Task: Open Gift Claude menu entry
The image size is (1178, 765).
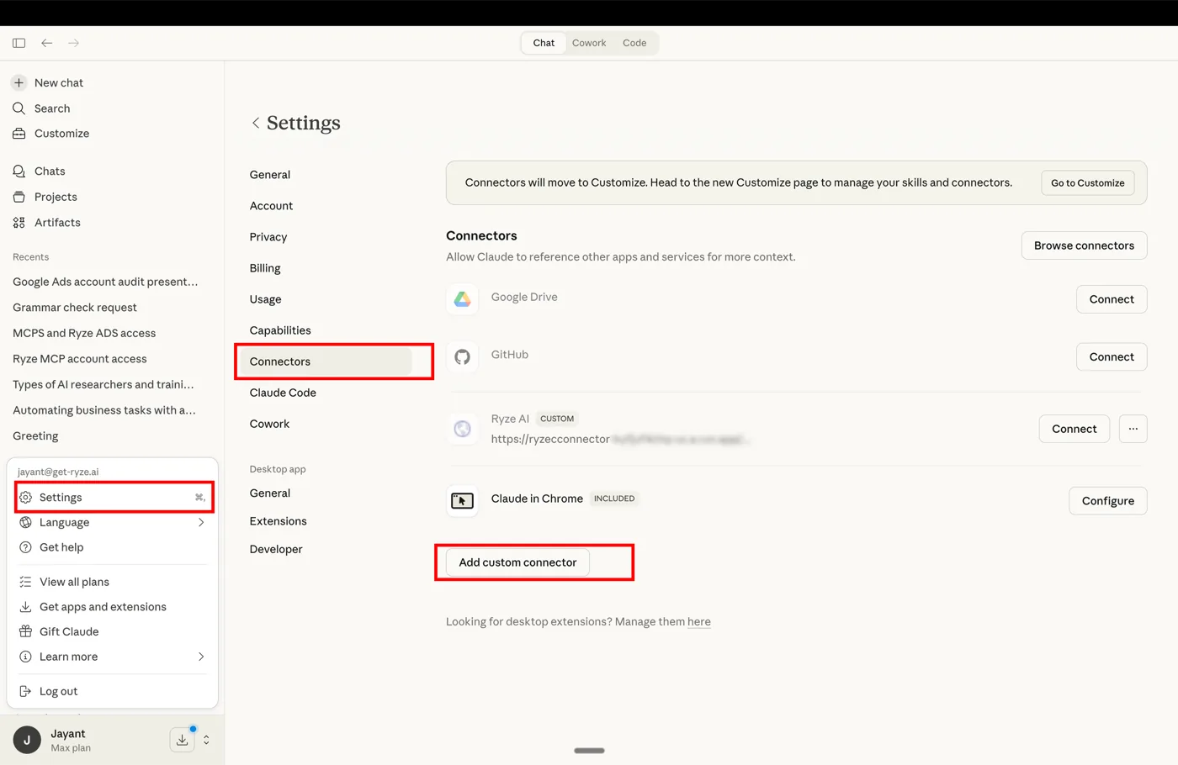Action: [x=113, y=631]
